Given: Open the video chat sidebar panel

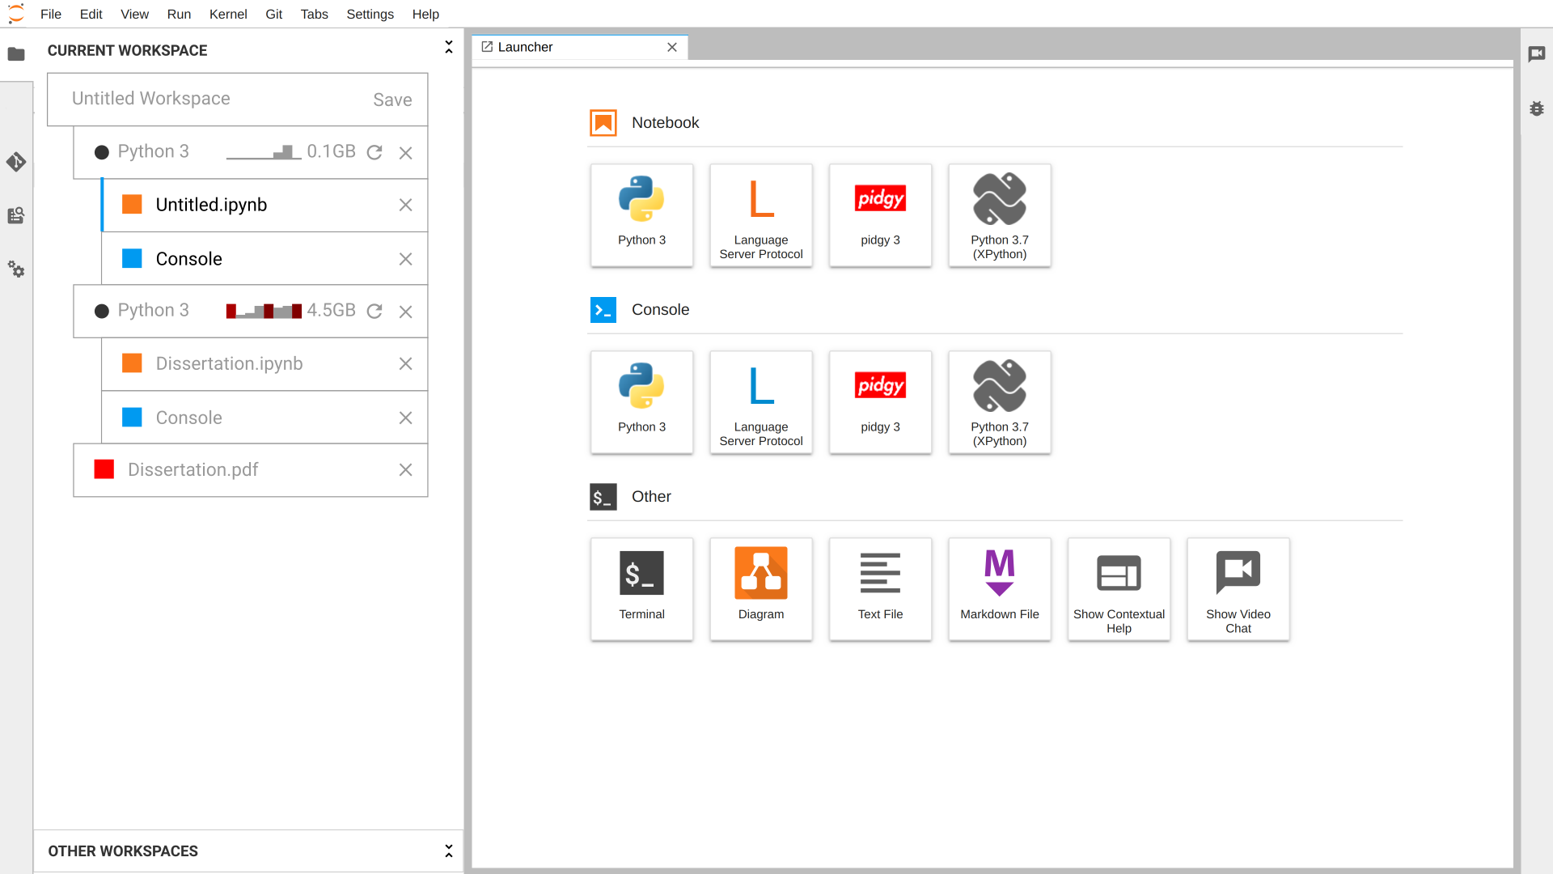Looking at the screenshot, I should [1538, 54].
